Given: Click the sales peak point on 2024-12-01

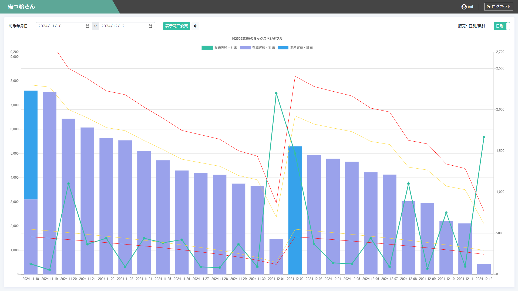Looking at the screenshot, I should [276, 93].
